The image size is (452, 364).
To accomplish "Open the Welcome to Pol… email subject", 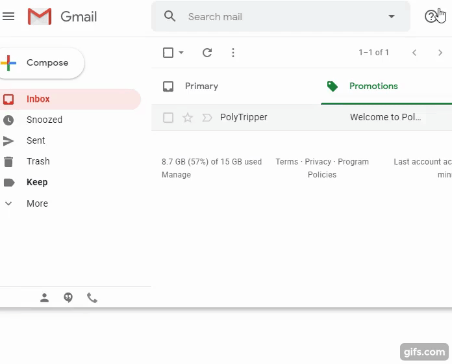I will pyautogui.click(x=385, y=117).
